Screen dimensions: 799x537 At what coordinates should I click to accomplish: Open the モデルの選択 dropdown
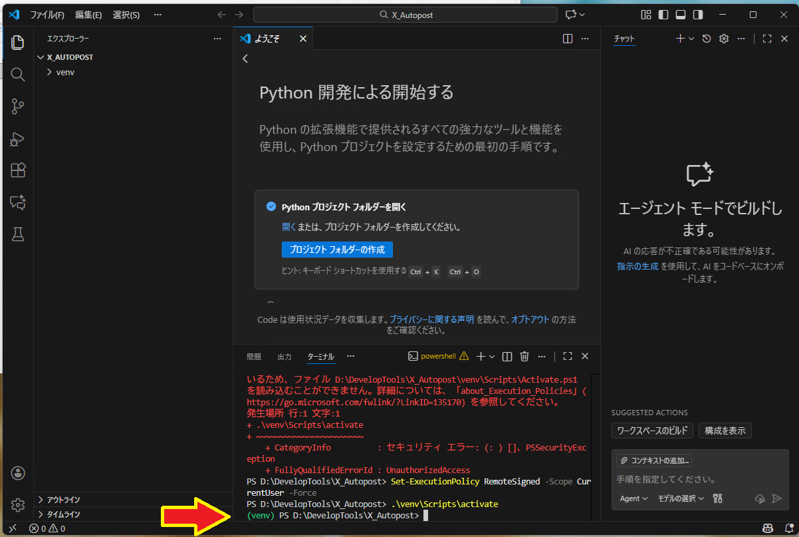pyautogui.click(x=681, y=498)
